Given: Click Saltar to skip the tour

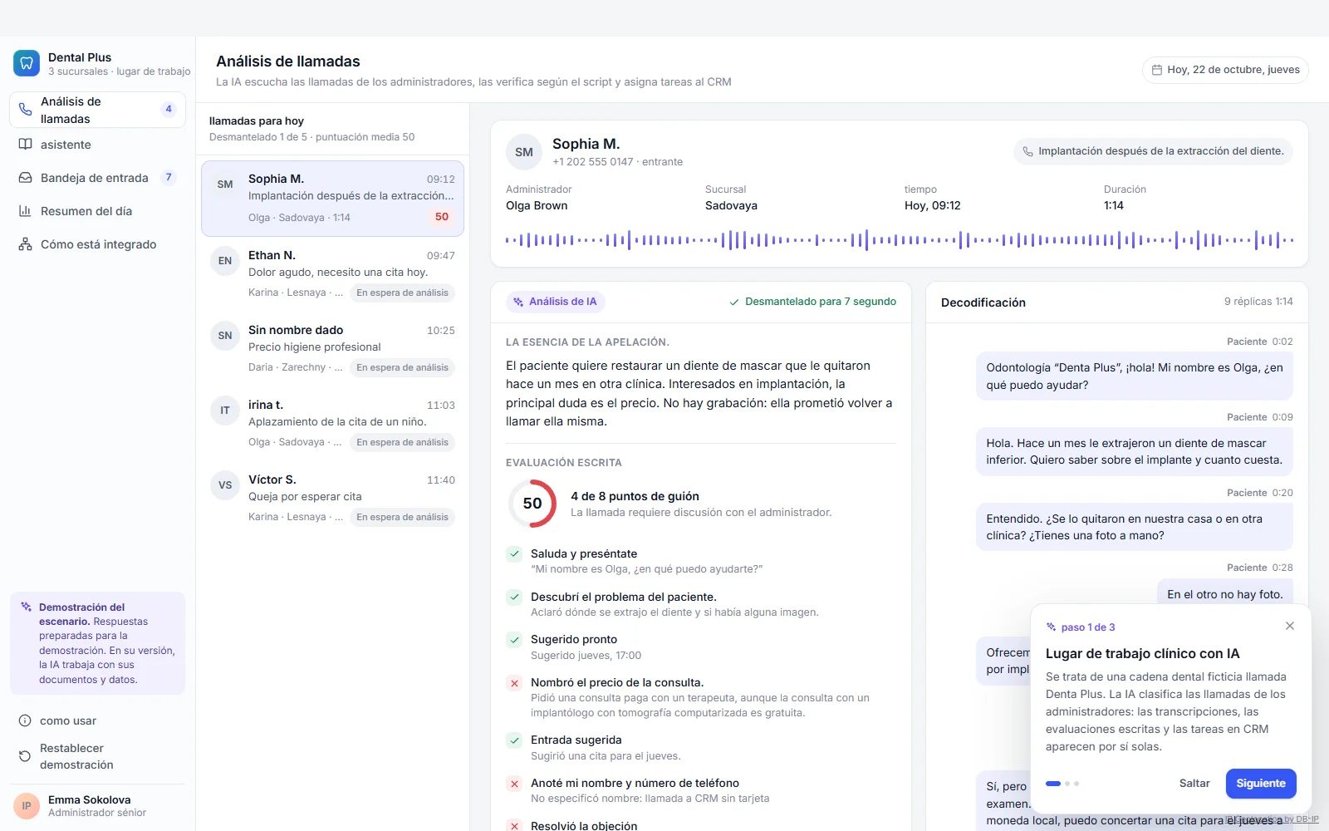Looking at the screenshot, I should (1194, 784).
